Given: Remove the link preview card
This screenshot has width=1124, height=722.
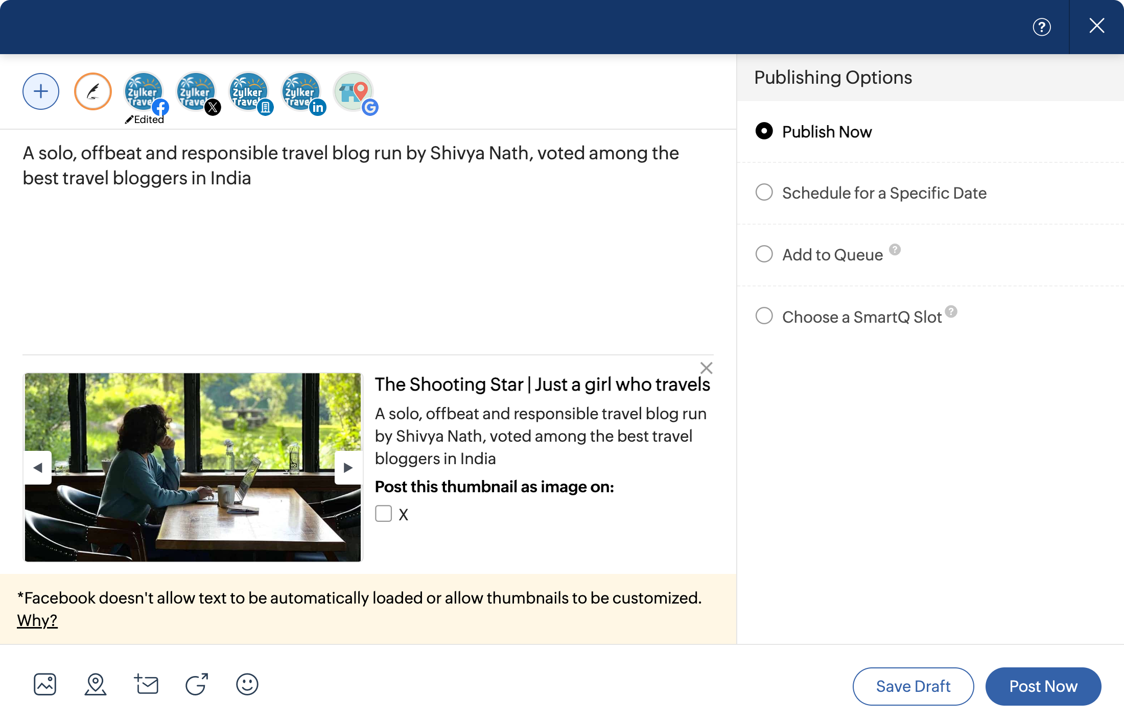Looking at the screenshot, I should (706, 368).
